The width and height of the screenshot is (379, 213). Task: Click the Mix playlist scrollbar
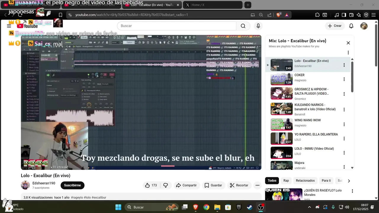click(x=352, y=77)
